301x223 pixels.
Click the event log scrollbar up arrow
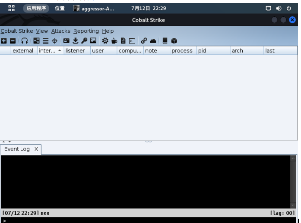click(293, 158)
